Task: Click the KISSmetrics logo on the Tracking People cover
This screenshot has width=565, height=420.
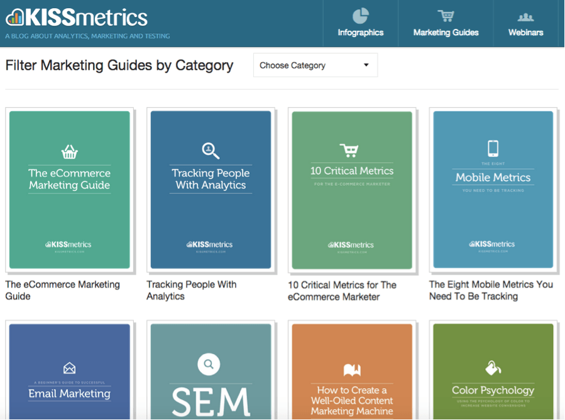Action: pos(209,245)
